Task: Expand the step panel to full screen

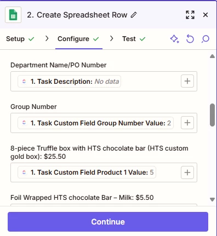Action: (190, 15)
